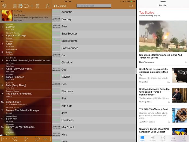Click the BassExtreme curve thumbnail
189x142 pixels.
click(x=56, y=41)
